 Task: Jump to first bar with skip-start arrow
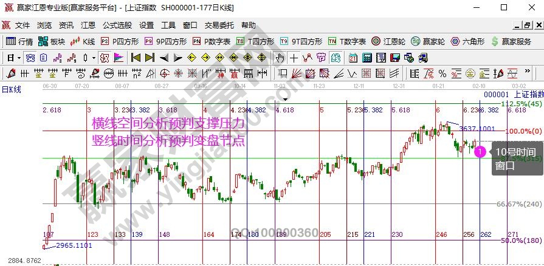[136, 58]
